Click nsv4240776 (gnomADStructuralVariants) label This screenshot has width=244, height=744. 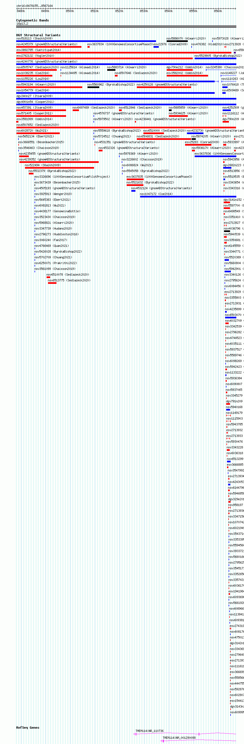coord(47,61)
